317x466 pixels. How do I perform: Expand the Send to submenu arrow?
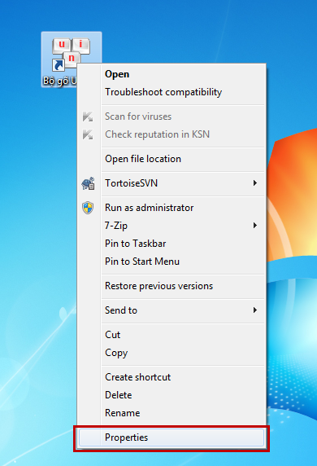click(x=254, y=310)
